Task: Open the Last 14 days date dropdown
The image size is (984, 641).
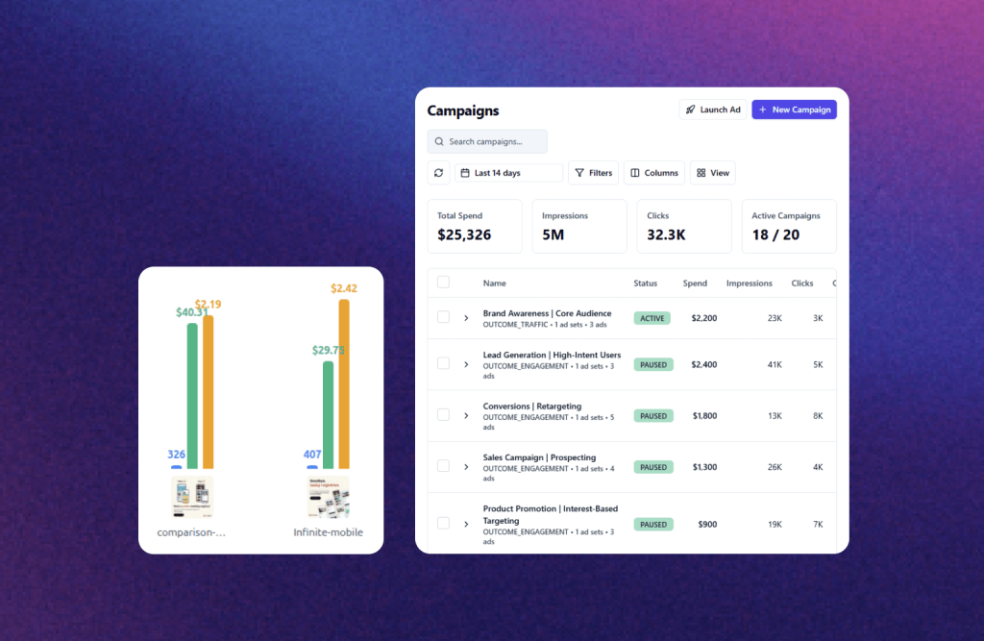Action: point(508,173)
